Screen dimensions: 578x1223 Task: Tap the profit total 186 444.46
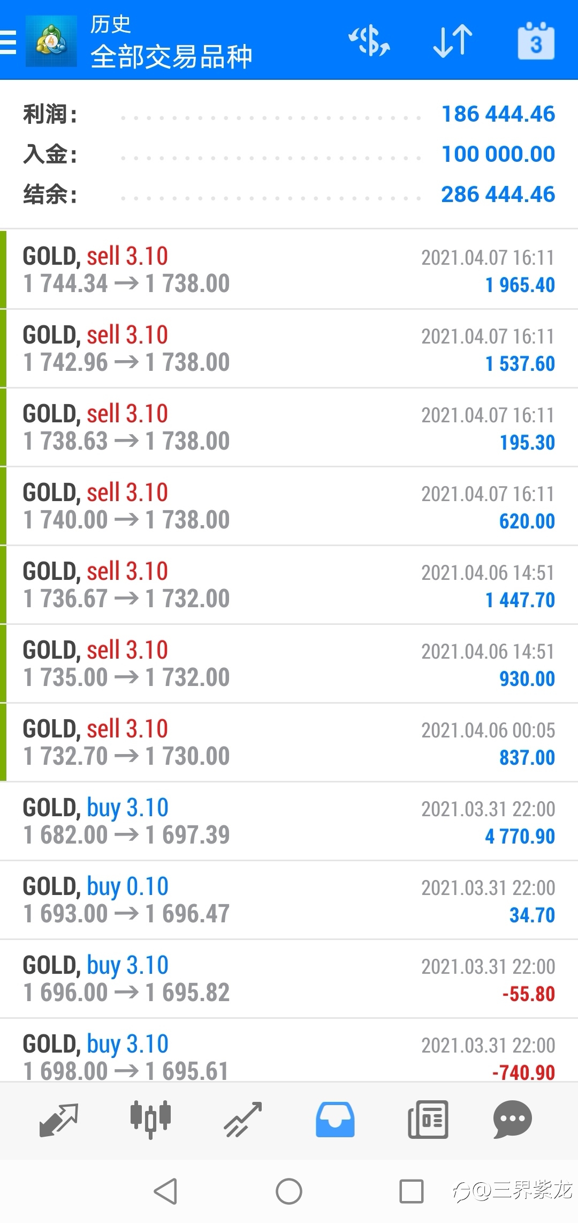498,114
